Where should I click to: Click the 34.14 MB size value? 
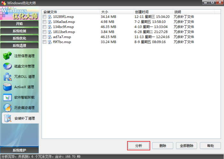pos(108,17)
